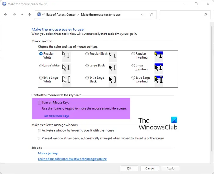Viewport: 214px width, 174px height.
Task: Minimize the window
Action: click(x=185, y=4)
